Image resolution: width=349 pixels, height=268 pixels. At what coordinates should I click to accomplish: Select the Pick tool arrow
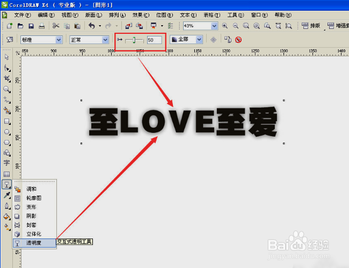6,57
